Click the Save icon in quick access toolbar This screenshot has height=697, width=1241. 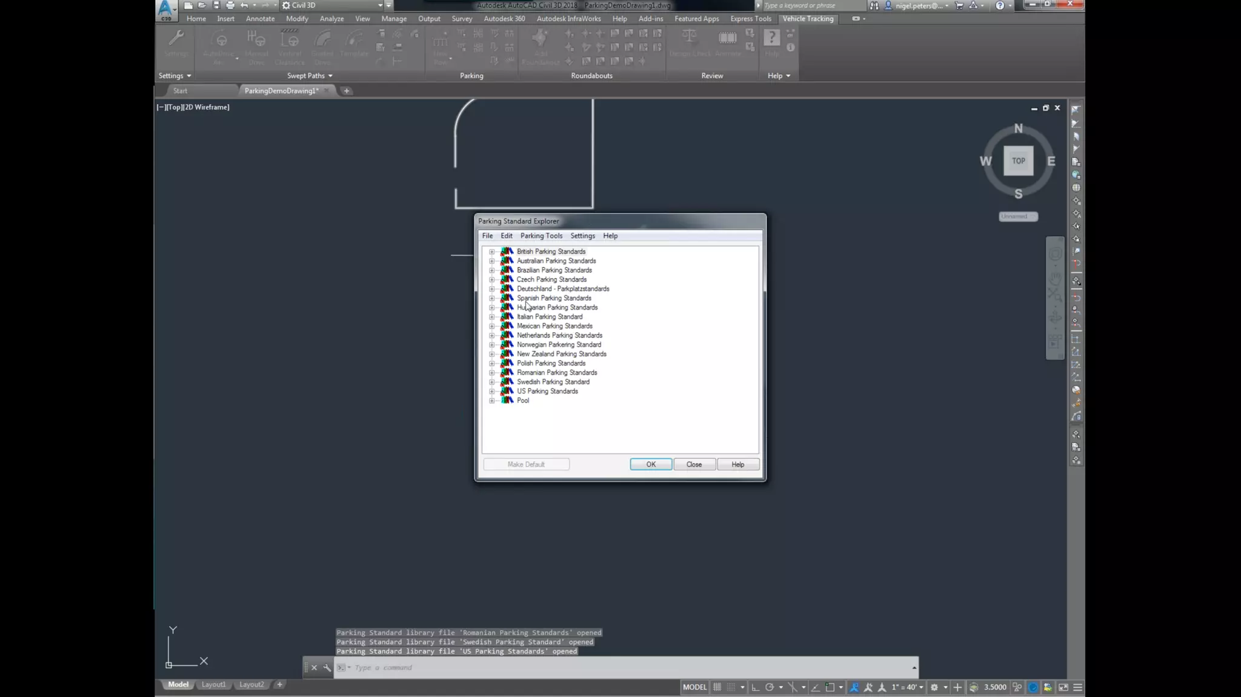point(216,5)
